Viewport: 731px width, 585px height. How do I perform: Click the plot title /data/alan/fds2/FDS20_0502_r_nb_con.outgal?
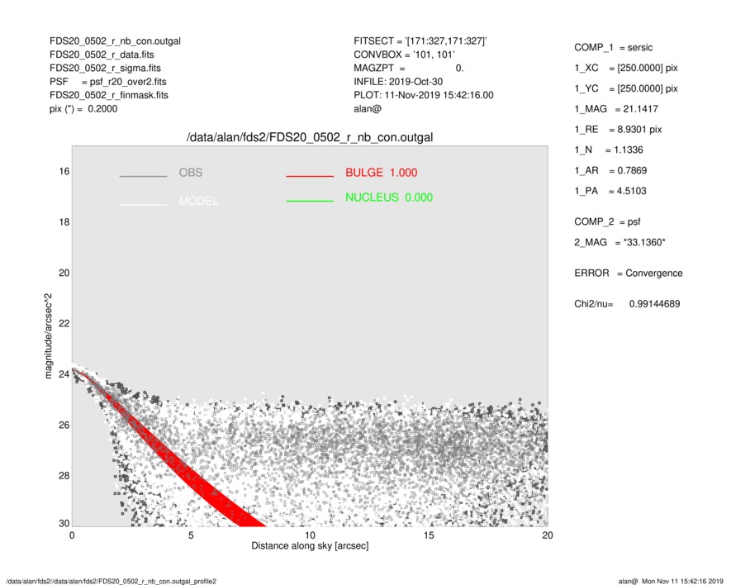[x=310, y=137]
